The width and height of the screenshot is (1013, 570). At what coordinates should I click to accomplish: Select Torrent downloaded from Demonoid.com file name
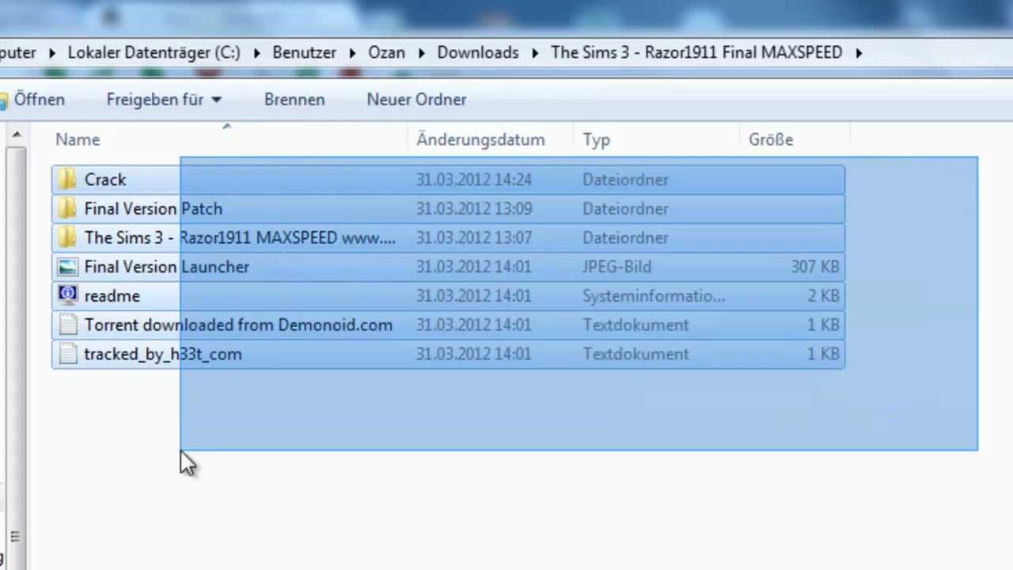238,325
